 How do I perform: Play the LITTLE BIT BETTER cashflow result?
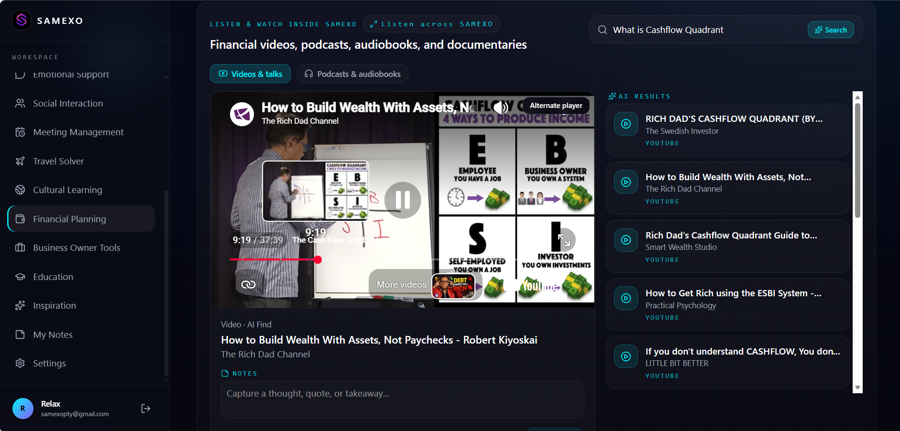pos(728,363)
